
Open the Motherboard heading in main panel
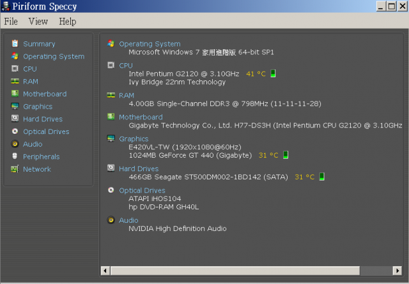(141, 117)
